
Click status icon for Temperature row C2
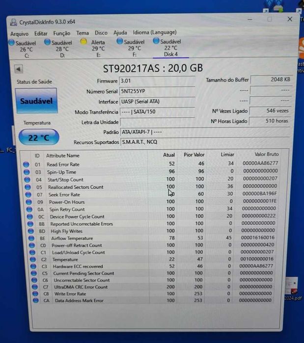coord(33,259)
